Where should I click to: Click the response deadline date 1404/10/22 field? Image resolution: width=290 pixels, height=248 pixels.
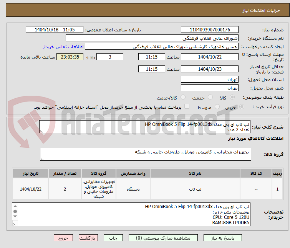(x=210, y=57)
